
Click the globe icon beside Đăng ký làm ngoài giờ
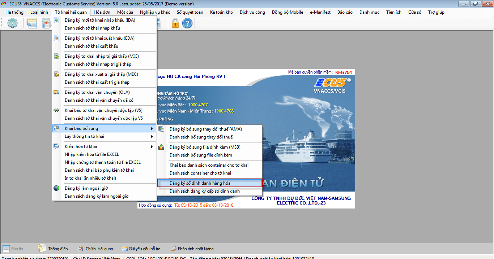coord(56,188)
